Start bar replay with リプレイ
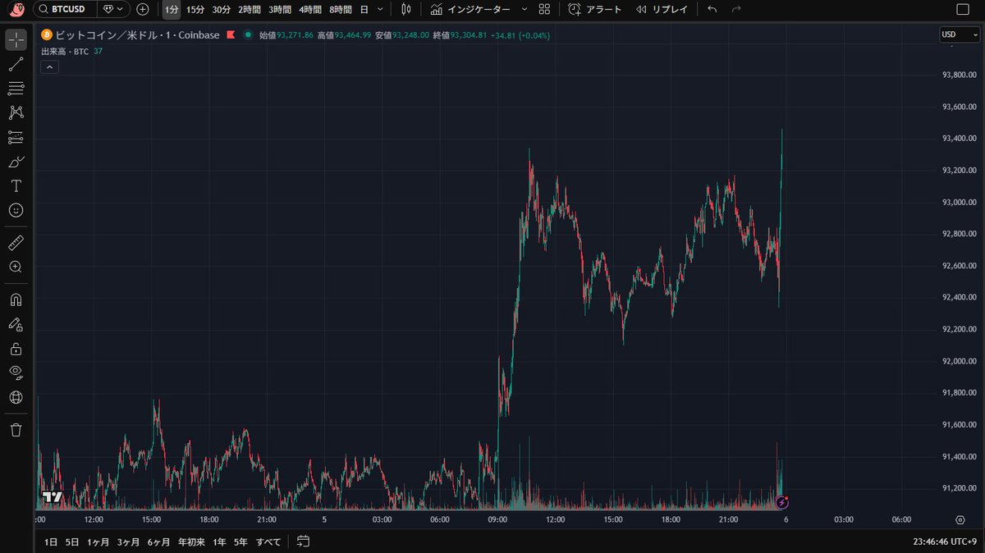Image resolution: width=985 pixels, height=553 pixels. (662, 9)
